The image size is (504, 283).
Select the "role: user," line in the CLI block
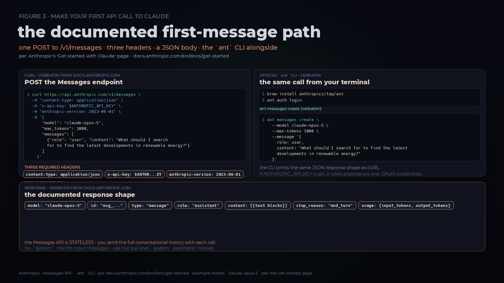tap(290, 142)
